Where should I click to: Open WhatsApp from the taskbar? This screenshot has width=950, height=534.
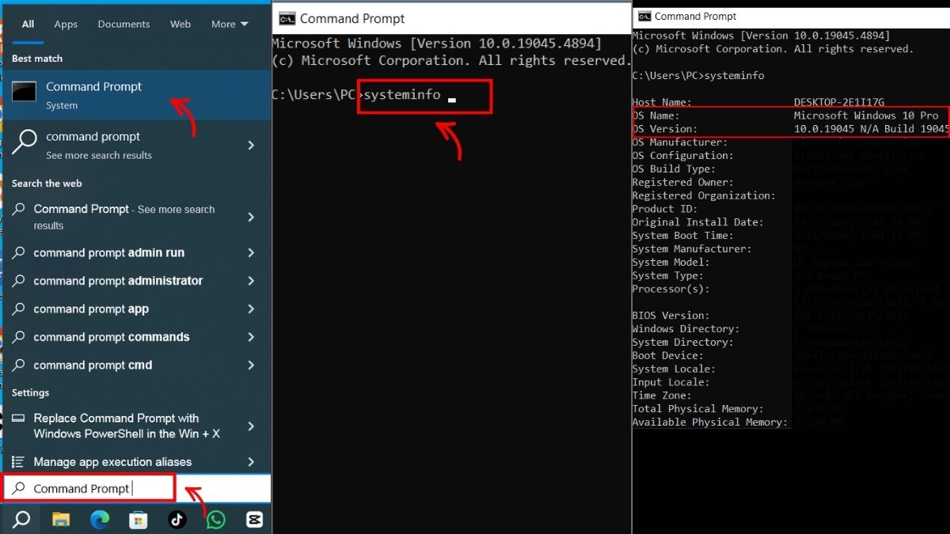coord(215,520)
